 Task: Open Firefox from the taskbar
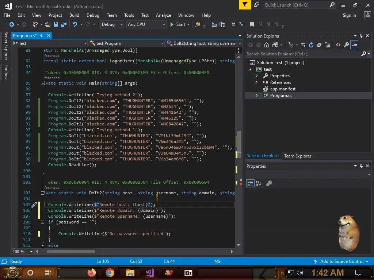click(x=92, y=273)
